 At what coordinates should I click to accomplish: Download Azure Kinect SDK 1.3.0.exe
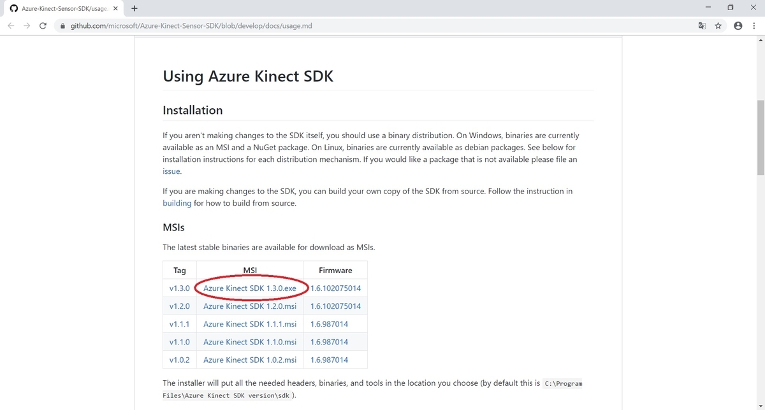tap(250, 288)
